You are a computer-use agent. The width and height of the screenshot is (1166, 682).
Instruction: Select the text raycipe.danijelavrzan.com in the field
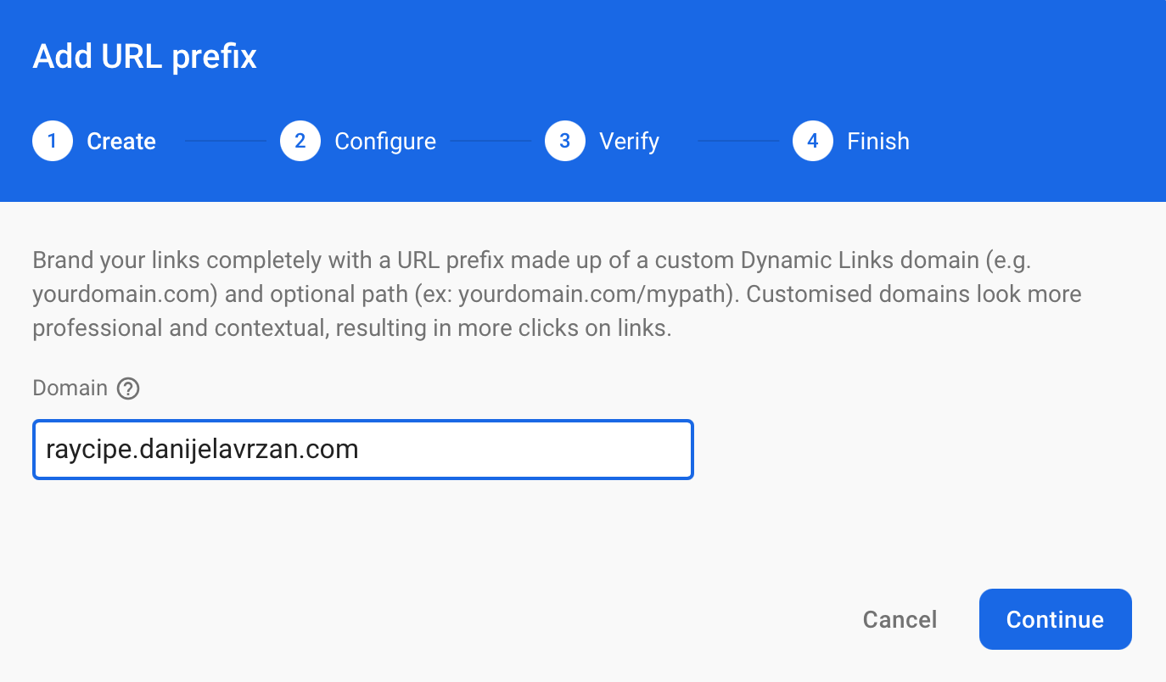[200, 449]
